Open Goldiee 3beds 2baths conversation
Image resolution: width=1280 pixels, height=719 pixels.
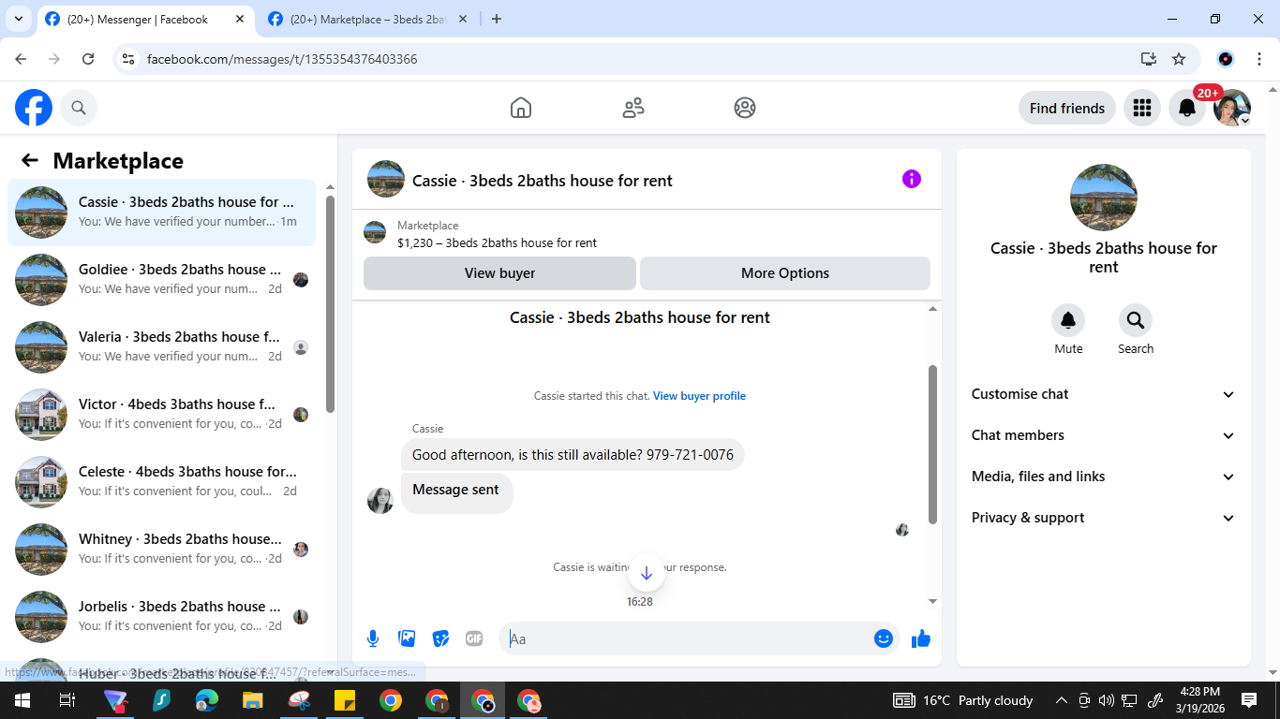161,280
